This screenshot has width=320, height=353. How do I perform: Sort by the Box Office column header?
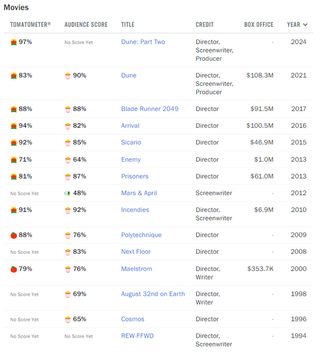[x=259, y=25]
